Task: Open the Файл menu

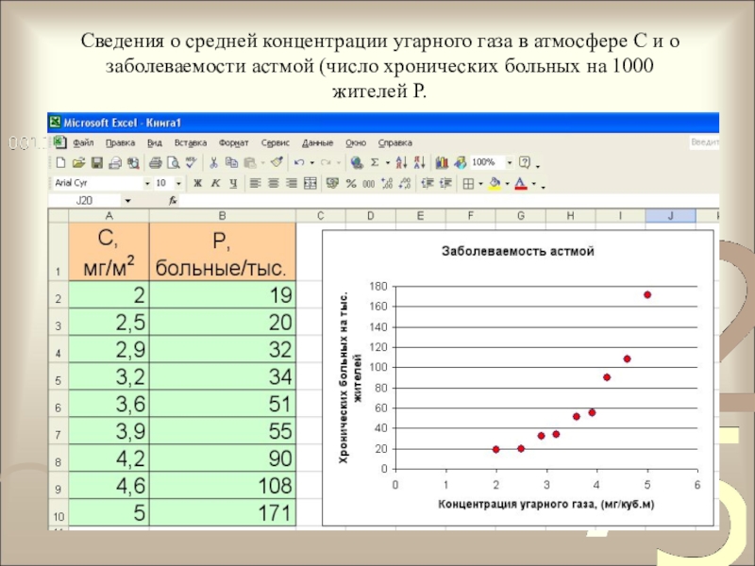Action: point(83,143)
